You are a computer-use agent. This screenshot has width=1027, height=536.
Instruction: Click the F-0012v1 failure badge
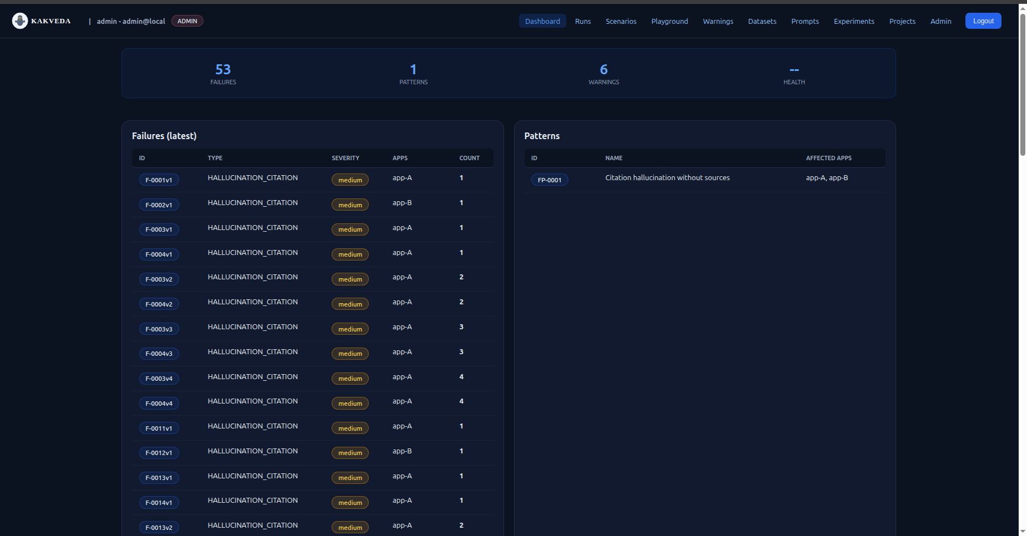point(159,453)
